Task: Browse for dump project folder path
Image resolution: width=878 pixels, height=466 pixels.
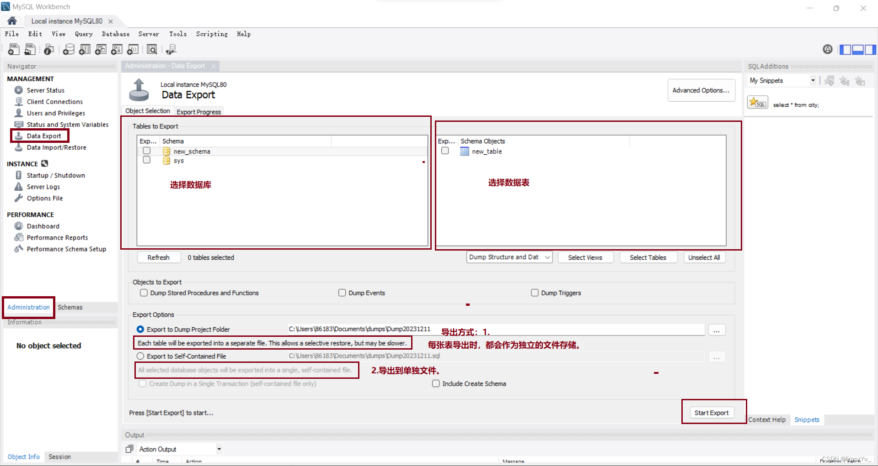Action: click(x=717, y=330)
